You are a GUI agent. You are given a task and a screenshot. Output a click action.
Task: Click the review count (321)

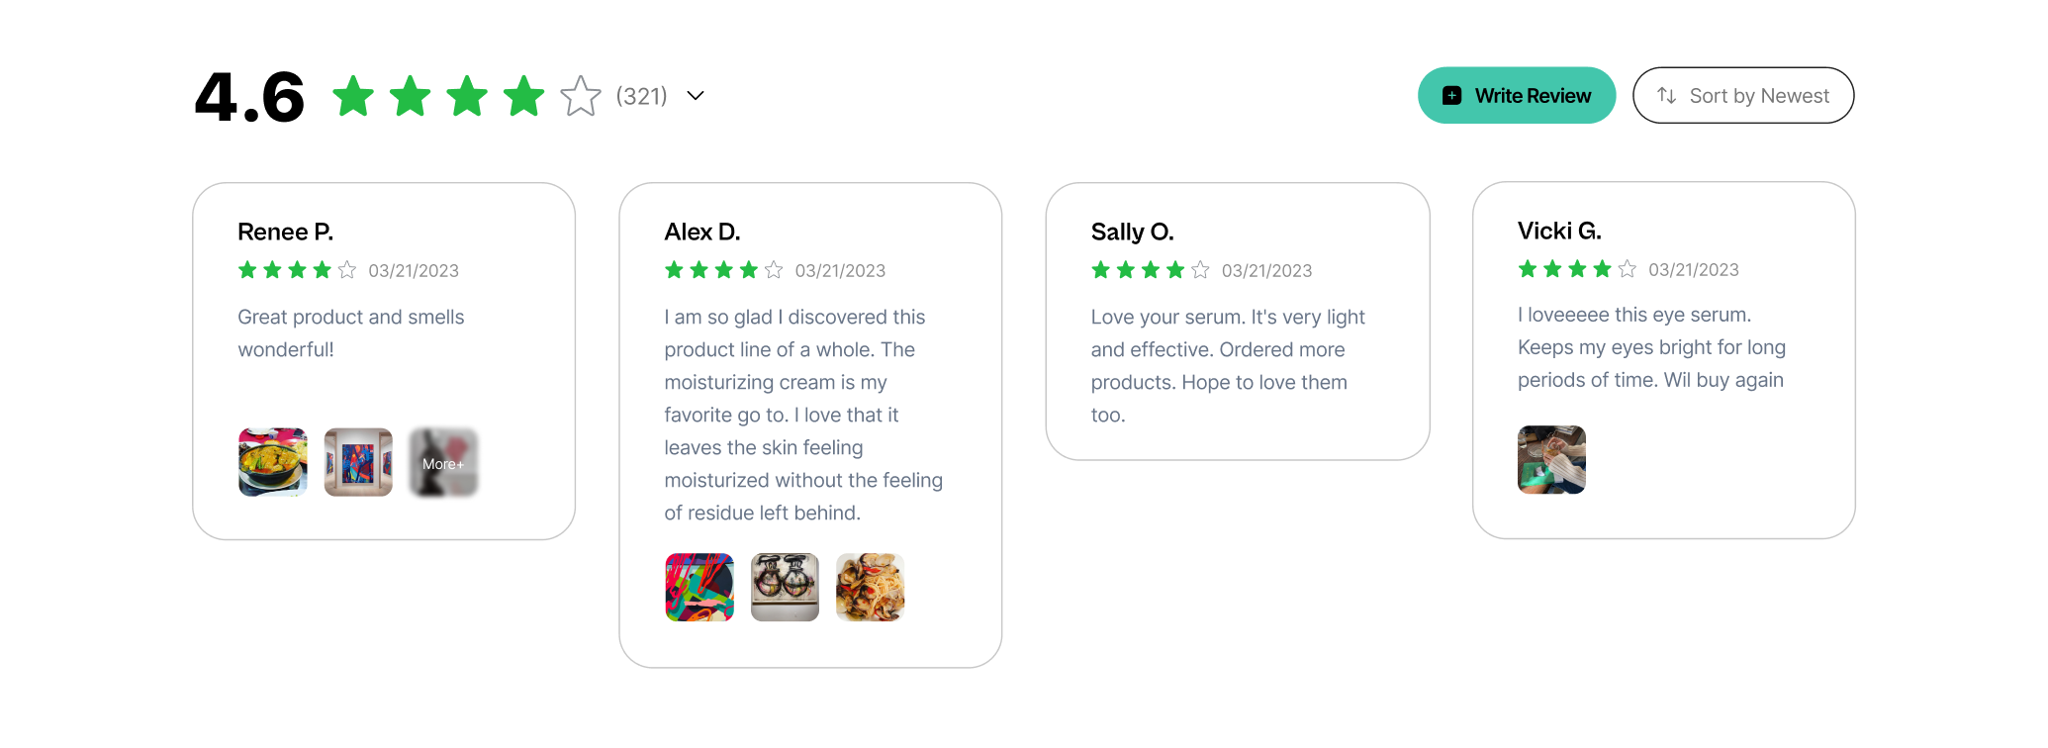641,96
